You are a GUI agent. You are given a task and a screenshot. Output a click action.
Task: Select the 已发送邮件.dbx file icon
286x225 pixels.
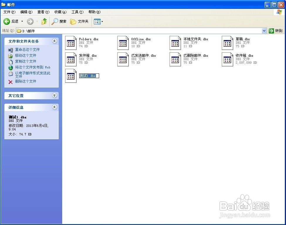(x=123, y=59)
